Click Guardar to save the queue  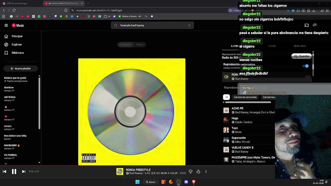point(302,56)
